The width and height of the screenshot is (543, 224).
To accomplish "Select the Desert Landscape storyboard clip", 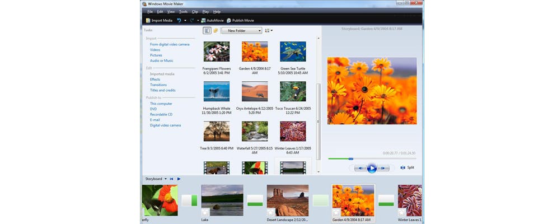I will 288,200.
